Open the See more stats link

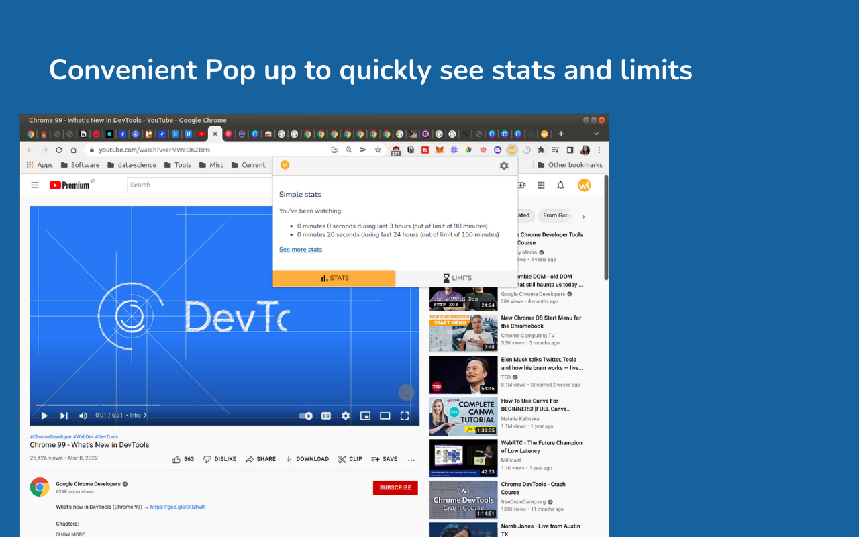click(x=301, y=250)
